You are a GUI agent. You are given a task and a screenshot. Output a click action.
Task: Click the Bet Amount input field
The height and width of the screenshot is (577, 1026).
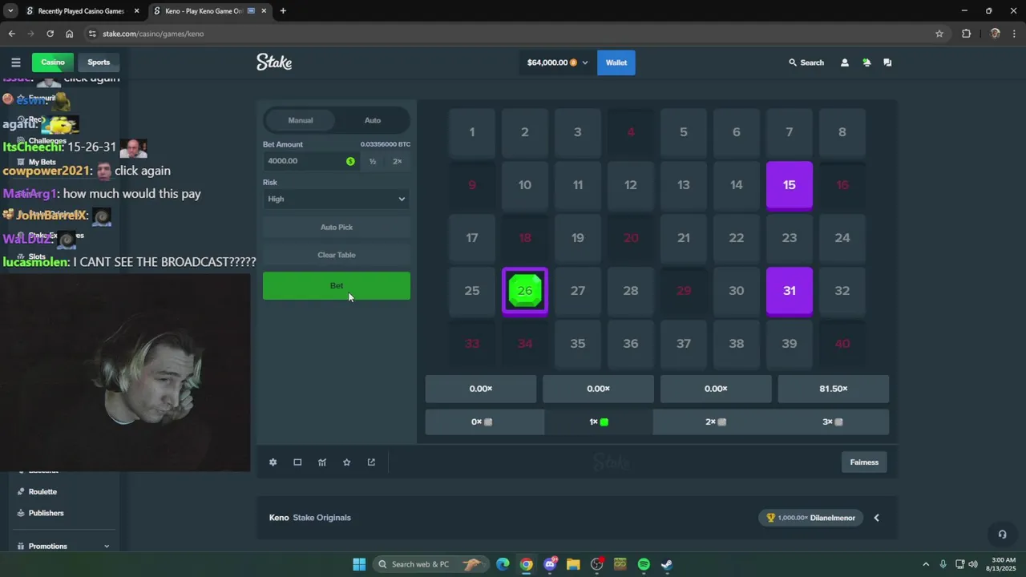coord(310,161)
